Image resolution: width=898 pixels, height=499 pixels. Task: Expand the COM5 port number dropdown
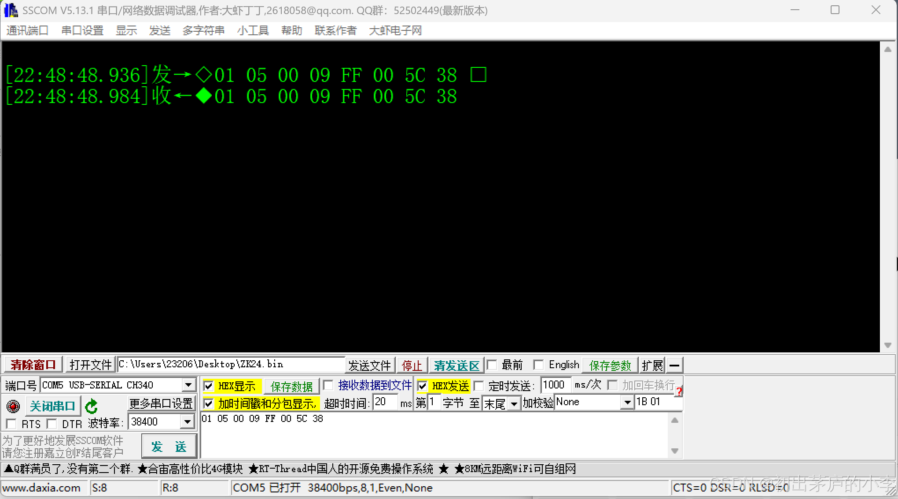click(x=188, y=385)
